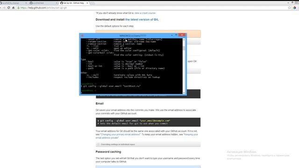Click 'Use the default options for each step' text
The height and width of the screenshot is (168, 299).
[x=114, y=26]
